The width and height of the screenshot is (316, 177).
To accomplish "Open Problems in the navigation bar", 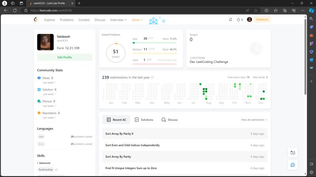I will 66,19.
